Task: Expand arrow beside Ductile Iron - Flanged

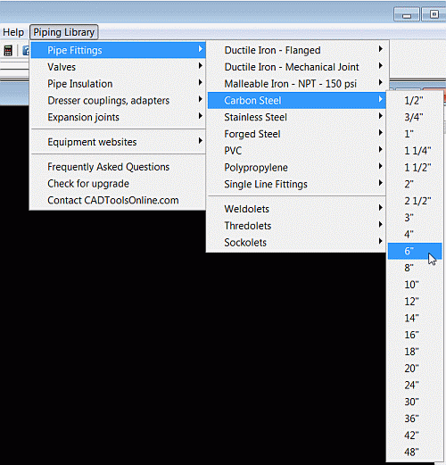Action: pos(380,49)
